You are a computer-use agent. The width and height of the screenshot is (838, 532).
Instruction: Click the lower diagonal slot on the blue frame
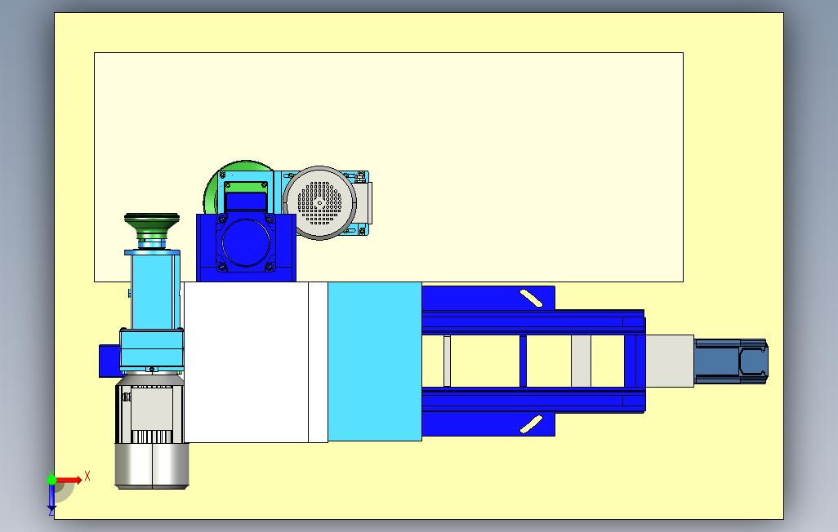531,424
